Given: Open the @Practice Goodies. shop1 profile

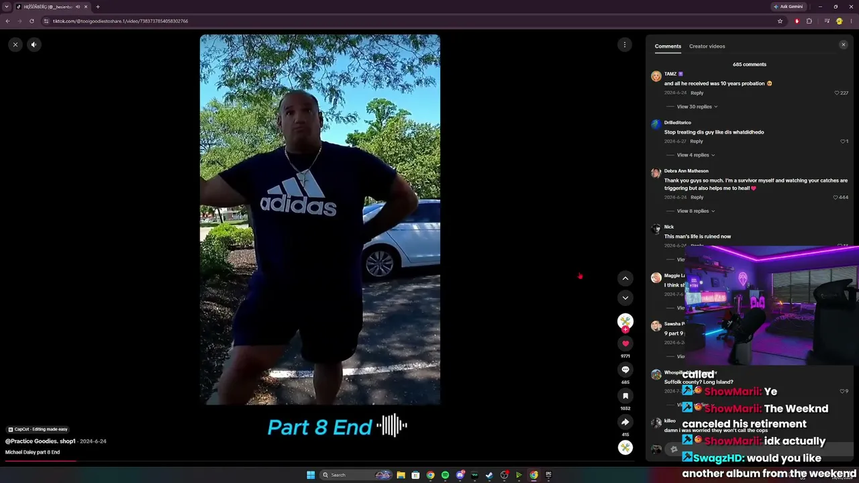Looking at the screenshot, I should click(x=40, y=441).
